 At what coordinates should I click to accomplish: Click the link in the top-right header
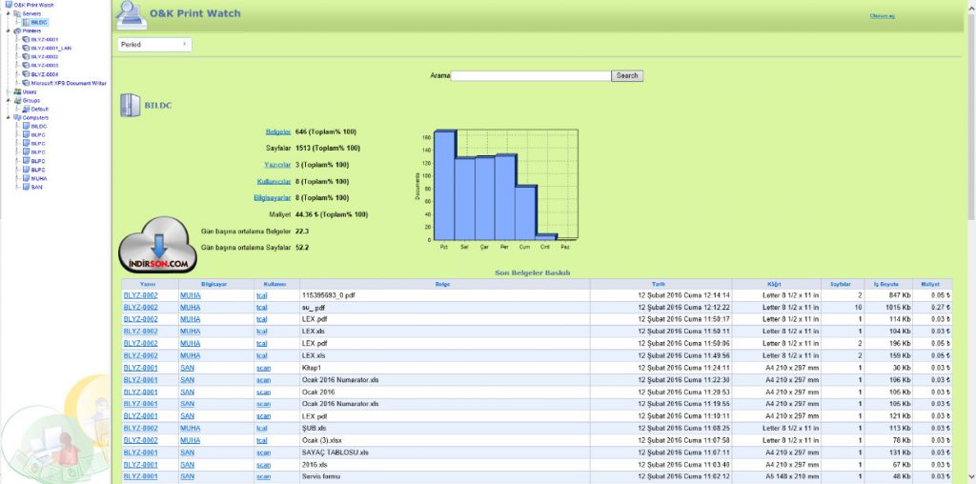click(x=882, y=16)
